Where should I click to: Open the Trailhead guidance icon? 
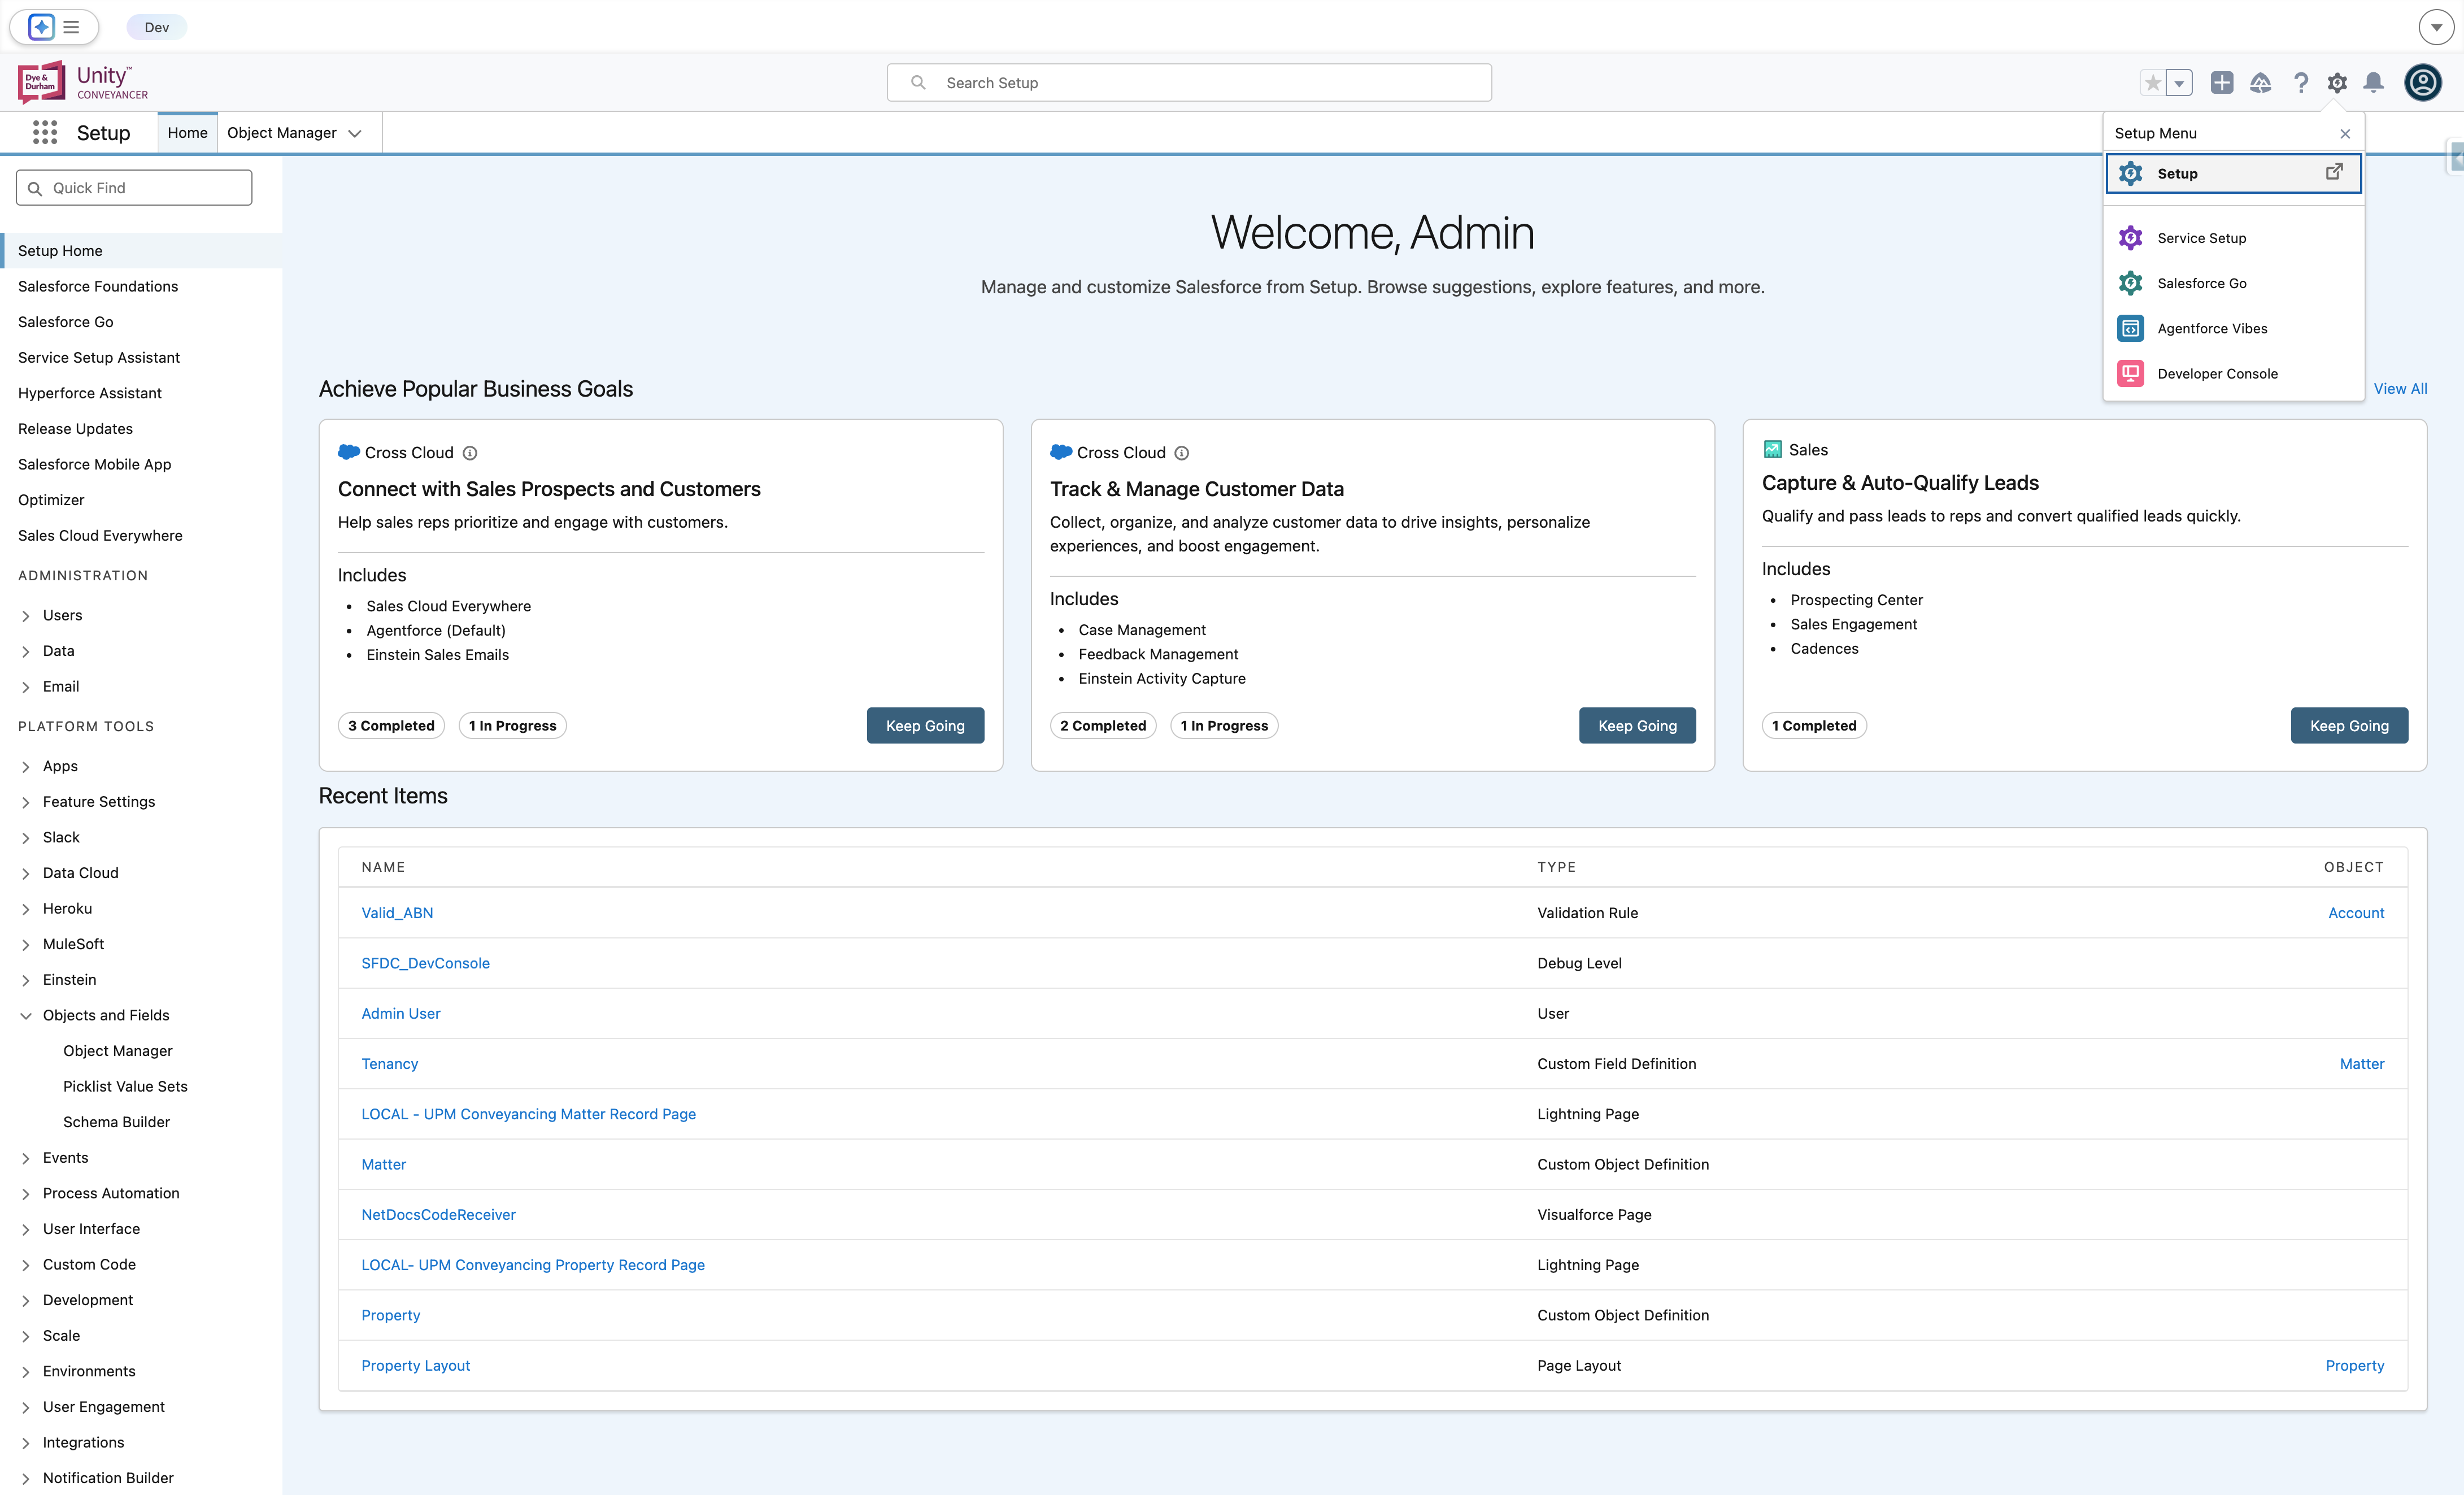(x=2261, y=83)
